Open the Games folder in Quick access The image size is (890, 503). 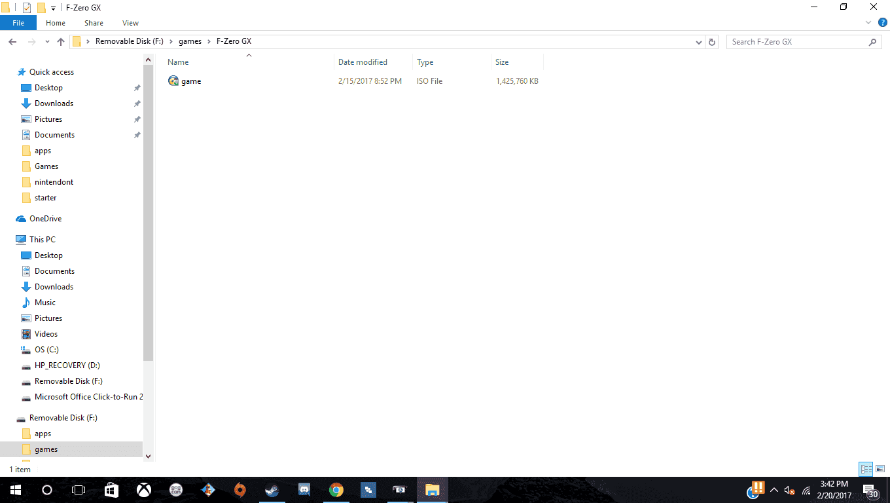[46, 166]
